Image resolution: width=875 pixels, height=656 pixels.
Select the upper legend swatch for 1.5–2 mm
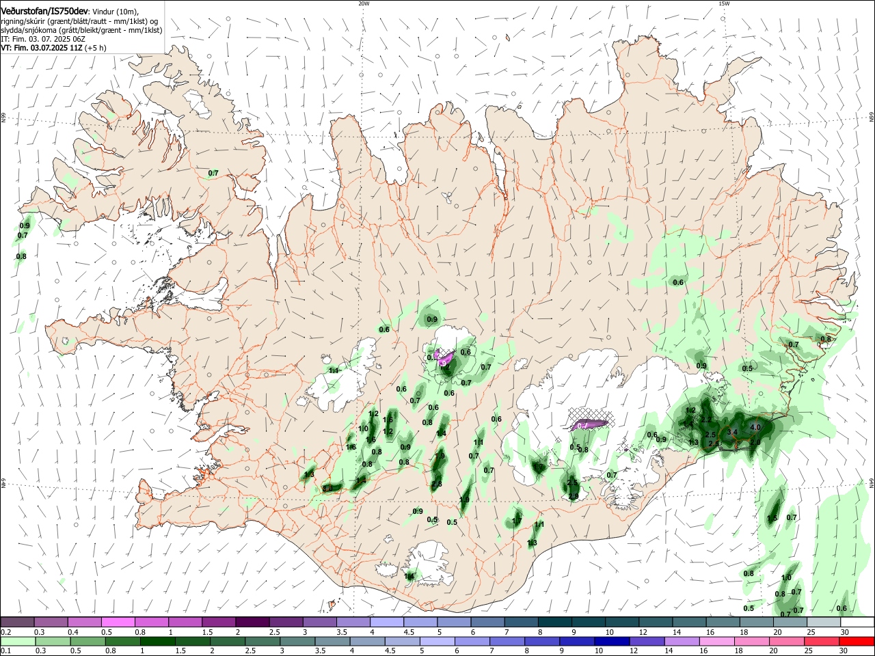[x=219, y=623]
